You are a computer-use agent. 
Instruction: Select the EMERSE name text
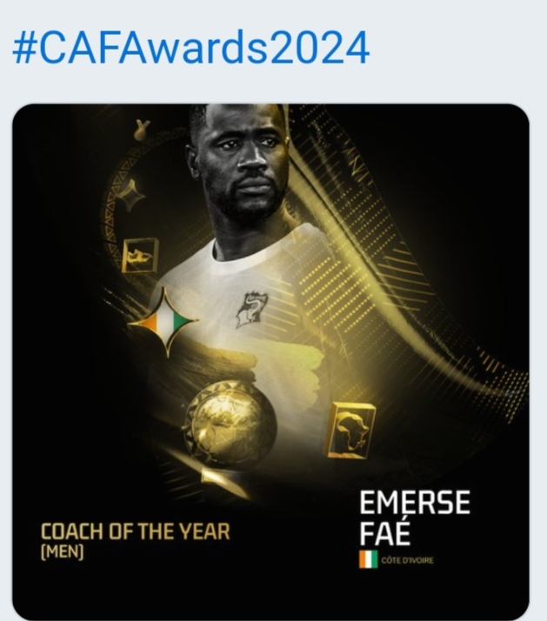click(x=415, y=502)
